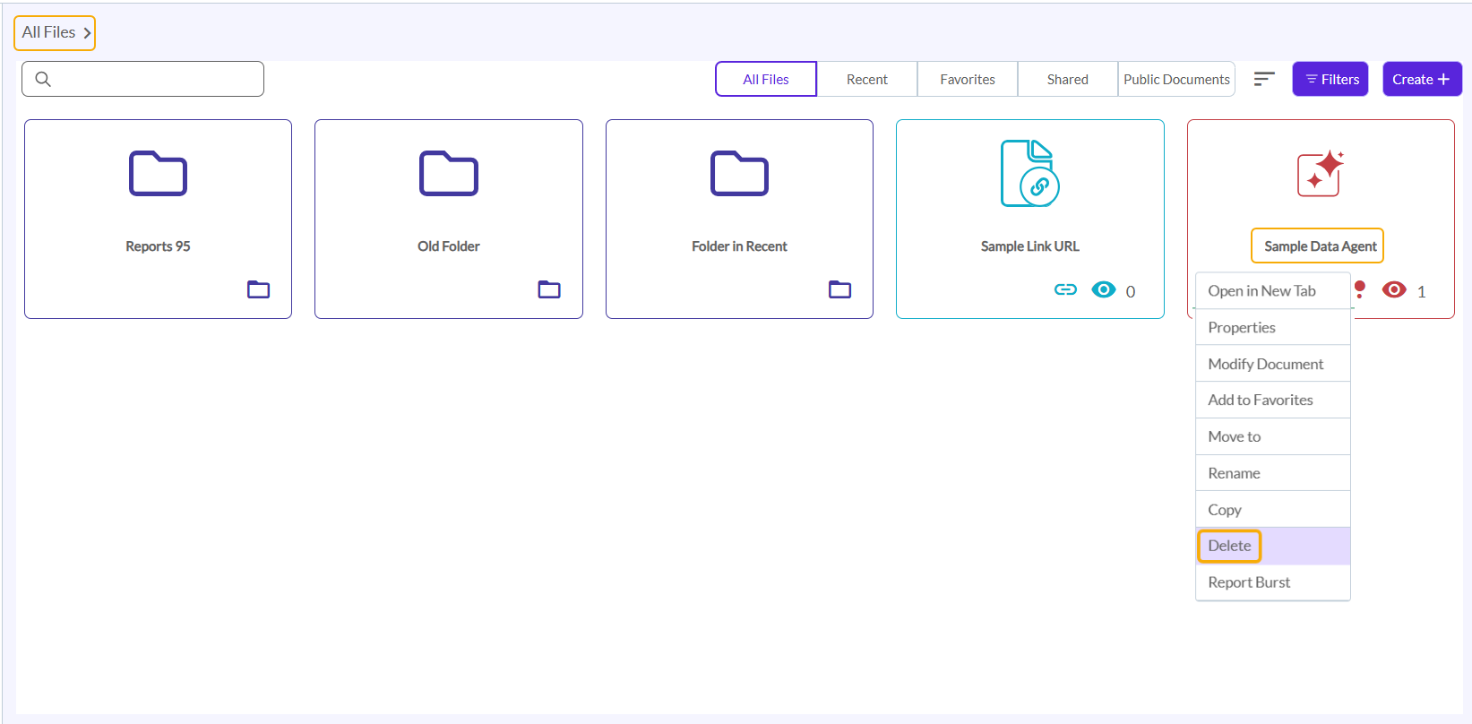The width and height of the screenshot is (1472, 724).
Task: Expand the All Files breadcrumb chevron
Action: (x=87, y=33)
